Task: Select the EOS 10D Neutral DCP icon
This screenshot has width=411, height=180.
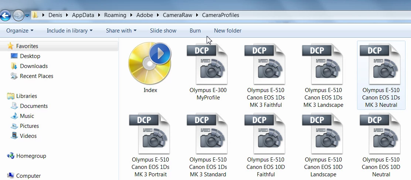Action: coord(380,134)
